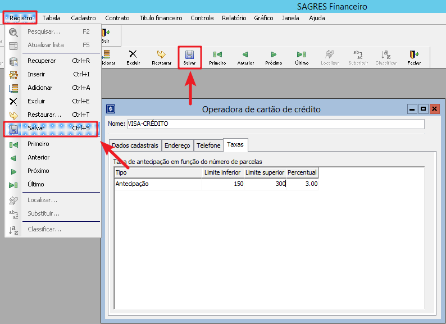Image resolution: width=446 pixels, height=324 pixels.
Task: Maximize the Operadora de cartão de crédito window
Action: coord(423,109)
